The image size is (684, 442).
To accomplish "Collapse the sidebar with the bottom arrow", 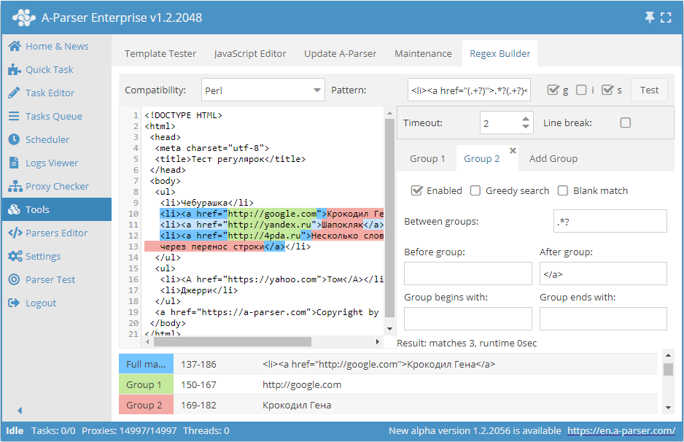I will click(20, 411).
